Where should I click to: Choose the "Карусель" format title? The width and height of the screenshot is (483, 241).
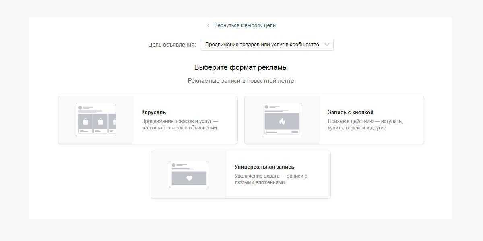click(154, 112)
